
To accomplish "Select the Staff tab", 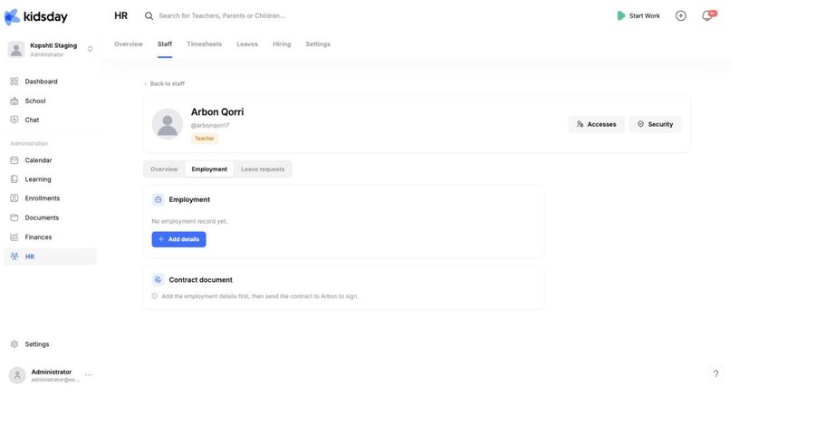I will point(165,44).
